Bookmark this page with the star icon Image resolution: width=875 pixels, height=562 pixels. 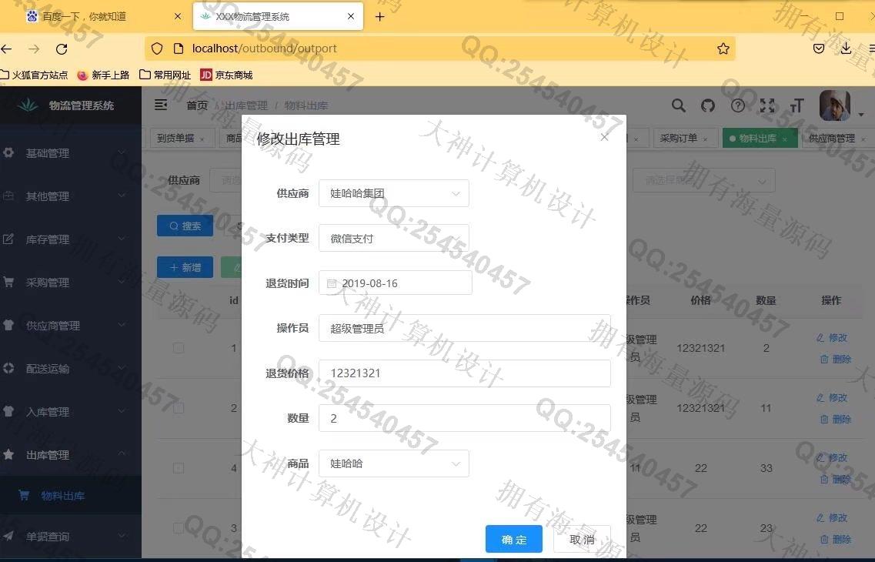coord(723,49)
